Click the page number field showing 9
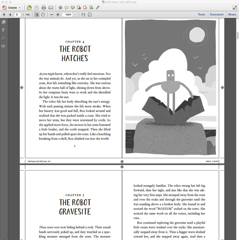This screenshot has width=239, height=240. (17, 15)
